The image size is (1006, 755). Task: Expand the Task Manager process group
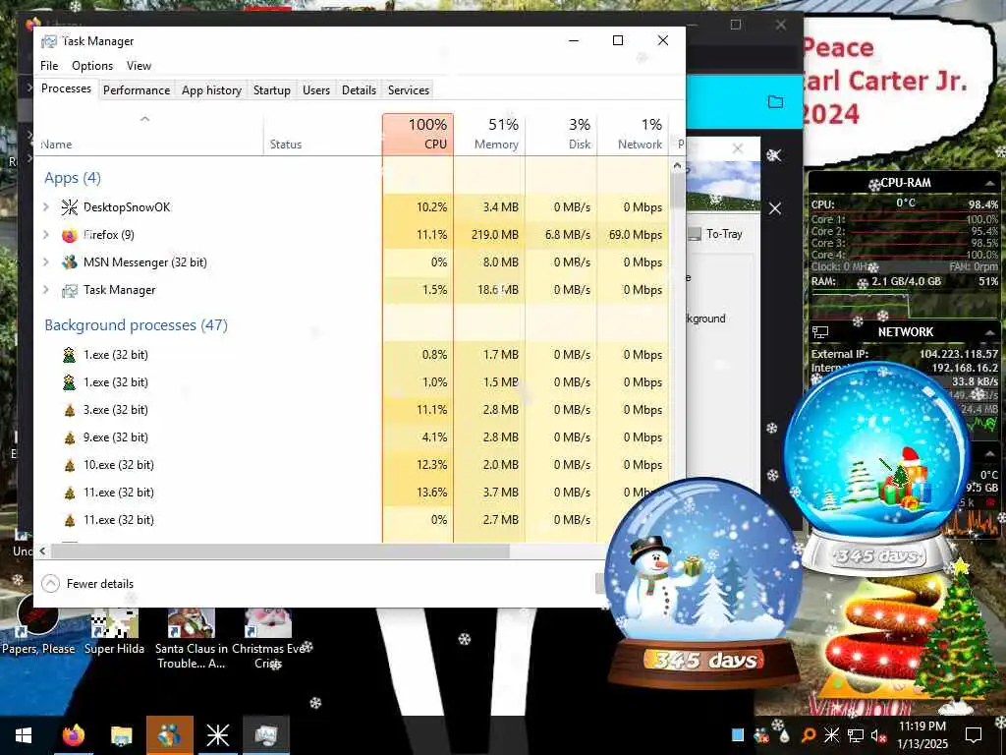pyautogui.click(x=45, y=290)
